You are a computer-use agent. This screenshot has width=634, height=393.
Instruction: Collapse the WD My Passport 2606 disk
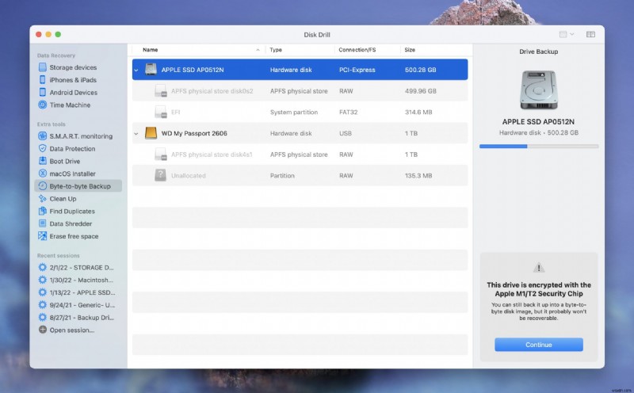tap(136, 133)
